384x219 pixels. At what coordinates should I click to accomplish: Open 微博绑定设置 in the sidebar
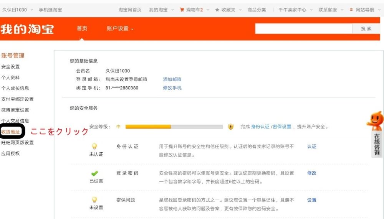tap(15, 110)
